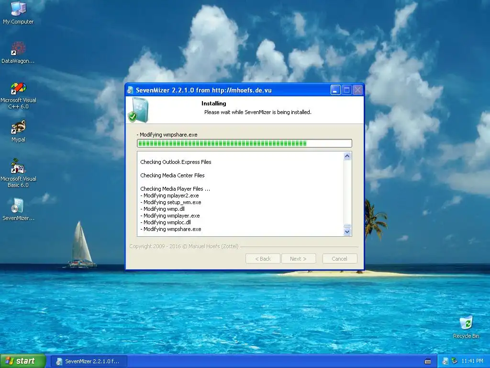Click '- Modifying setup_wm.exe' log line
490x368 pixels.
[171, 203]
